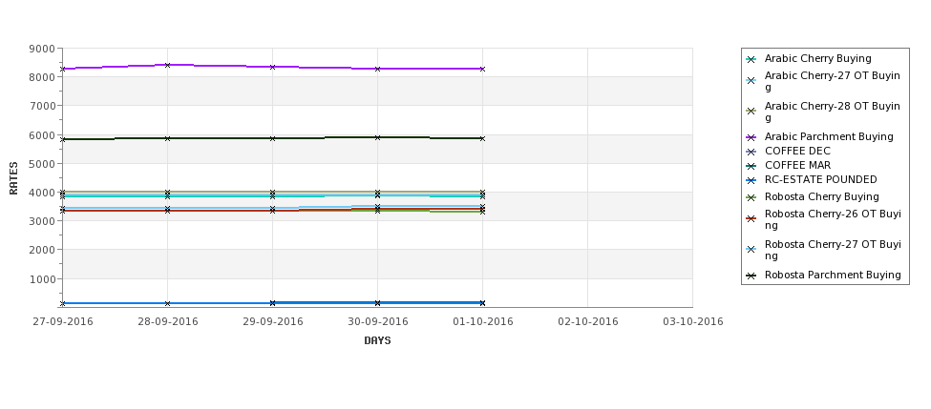Click the Robosta Parchment Buying legend marker
The image size is (931, 409).
click(751, 276)
